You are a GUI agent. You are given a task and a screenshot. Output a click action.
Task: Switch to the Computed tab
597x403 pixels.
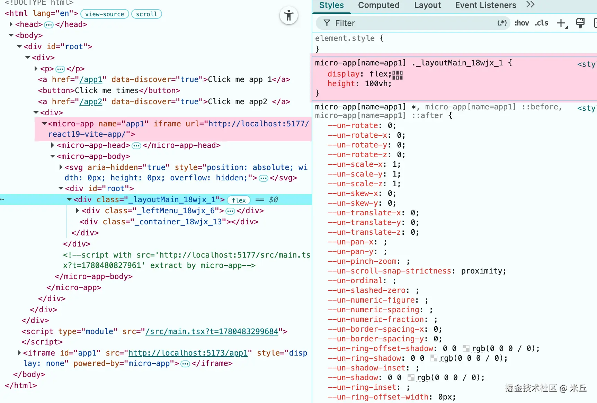tap(378, 5)
